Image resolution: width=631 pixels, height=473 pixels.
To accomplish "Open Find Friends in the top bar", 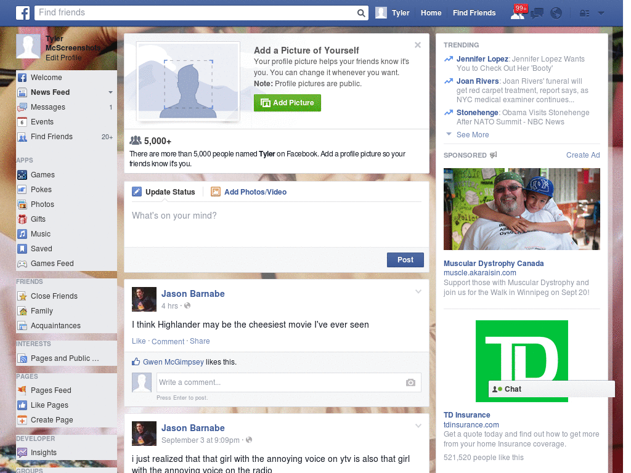I will click(x=474, y=13).
